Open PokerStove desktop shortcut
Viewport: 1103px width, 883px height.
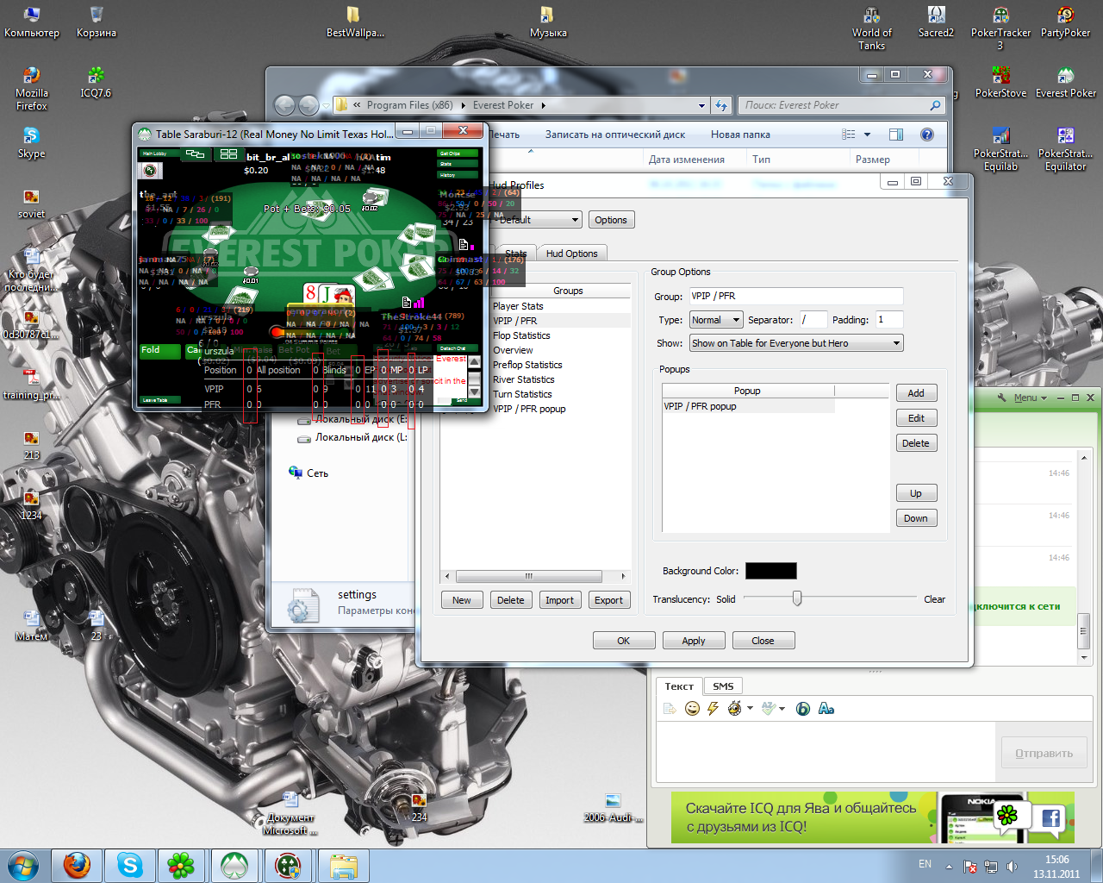click(x=1000, y=83)
